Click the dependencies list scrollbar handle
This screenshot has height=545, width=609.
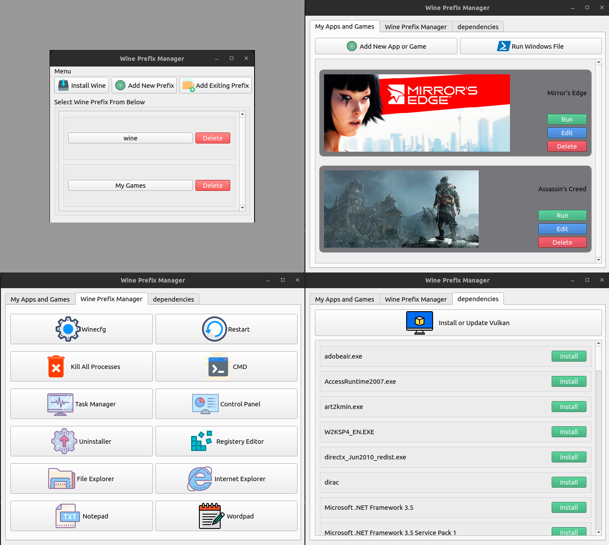coord(599,359)
